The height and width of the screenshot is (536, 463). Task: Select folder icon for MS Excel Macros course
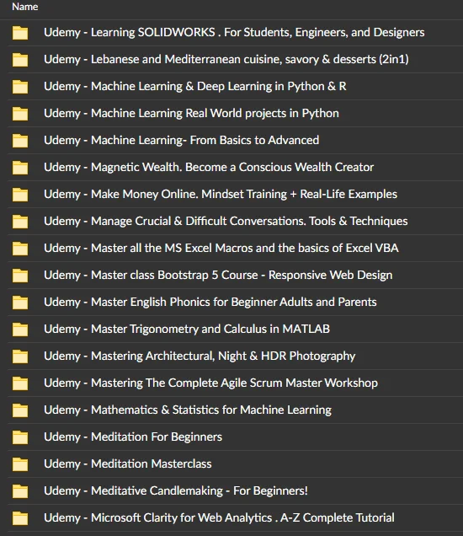coord(20,249)
